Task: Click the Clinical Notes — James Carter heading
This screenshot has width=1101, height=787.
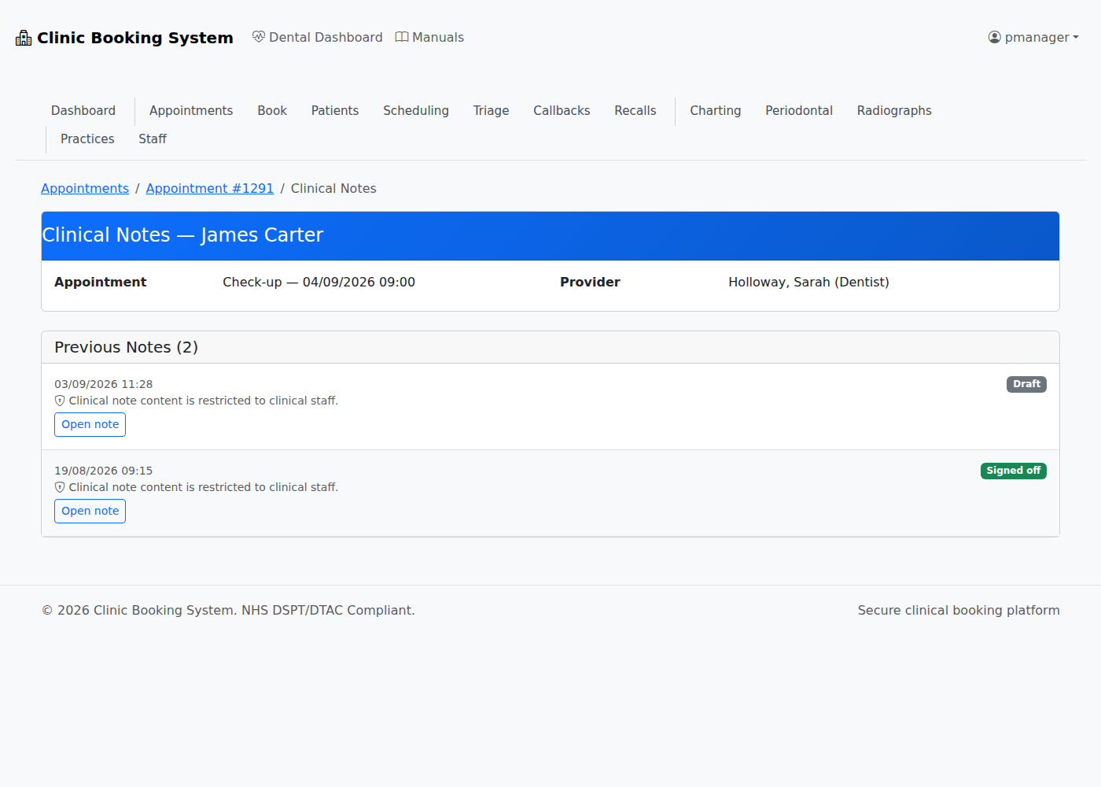Action: 182,235
